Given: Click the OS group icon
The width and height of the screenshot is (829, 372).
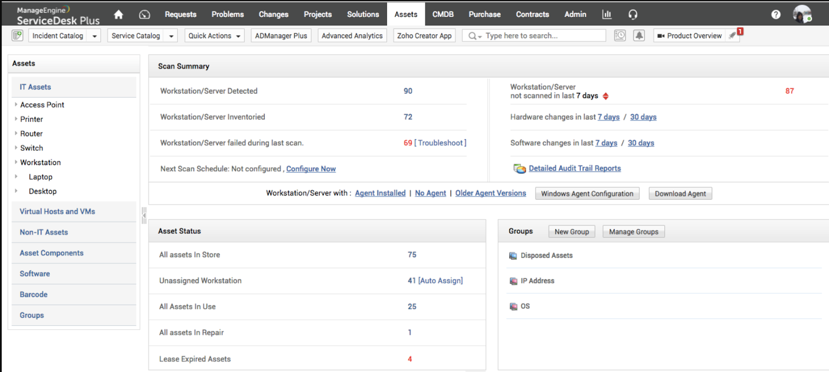Looking at the screenshot, I should [x=513, y=306].
